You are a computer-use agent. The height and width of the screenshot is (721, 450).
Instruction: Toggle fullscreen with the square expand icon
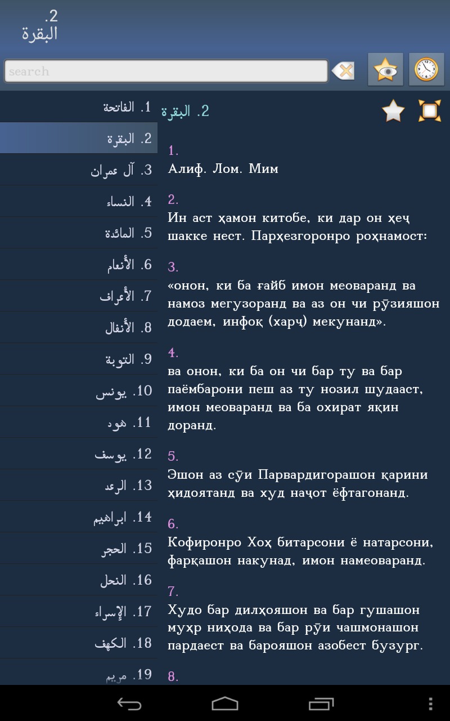(430, 110)
